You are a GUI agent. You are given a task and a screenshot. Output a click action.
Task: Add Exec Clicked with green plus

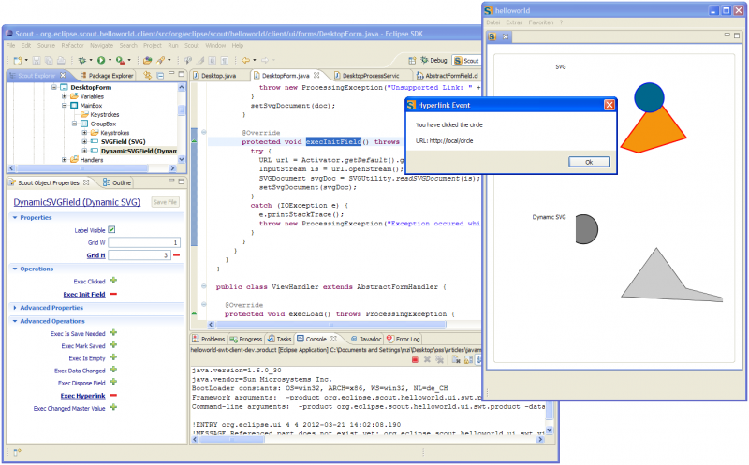(x=113, y=281)
